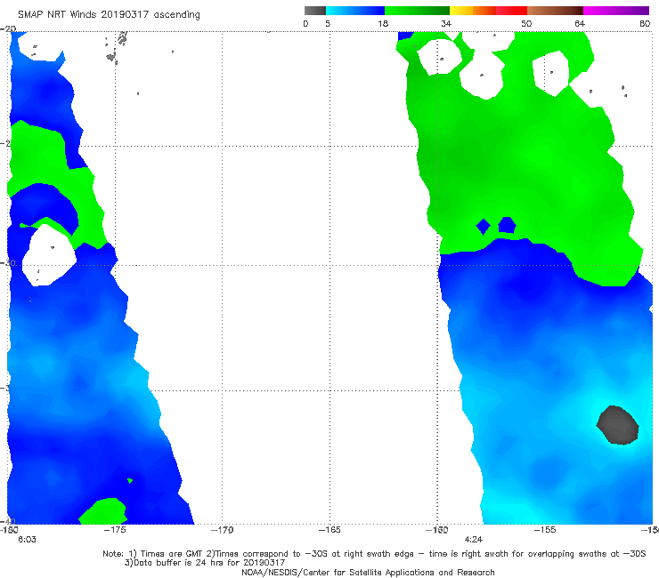Click the gray segment of the wind color bar
Image resolution: width=659 pixels, height=578 pixels.
pyautogui.click(x=315, y=11)
